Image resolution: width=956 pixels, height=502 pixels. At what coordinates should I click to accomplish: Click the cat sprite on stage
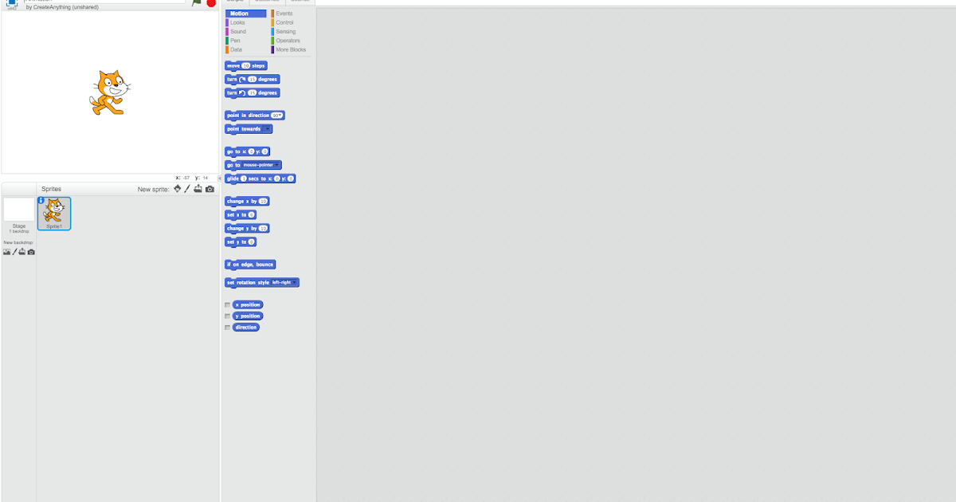click(x=108, y=92)
